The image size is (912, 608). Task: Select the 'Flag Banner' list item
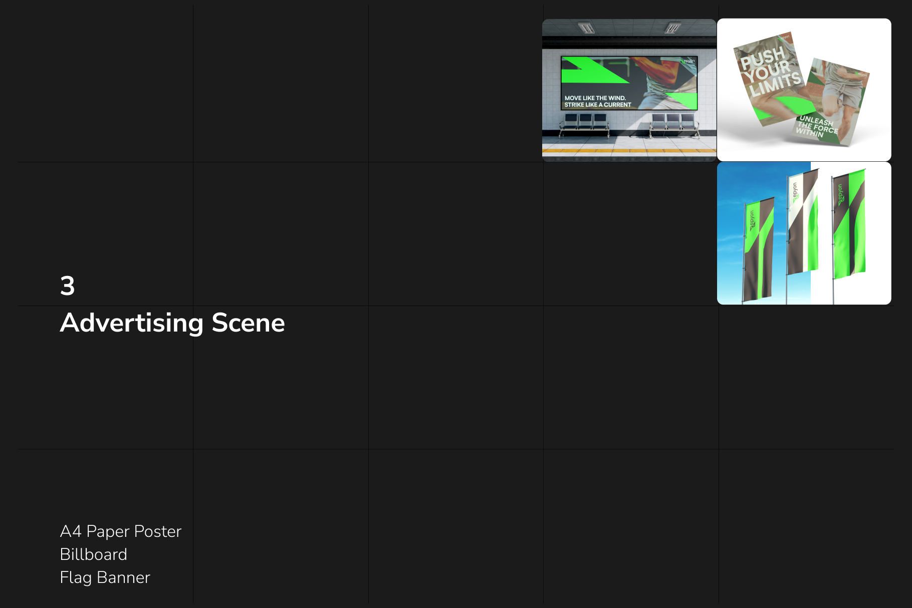(105, 577)
